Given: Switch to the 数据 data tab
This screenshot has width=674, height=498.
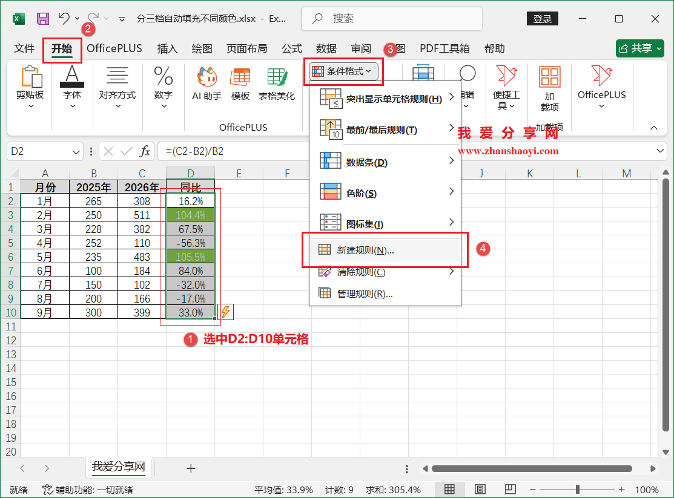Looking at the screenshot, I should click(326, 48).
